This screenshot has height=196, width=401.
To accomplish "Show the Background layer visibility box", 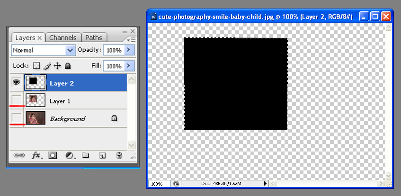I will click(16, 118).
